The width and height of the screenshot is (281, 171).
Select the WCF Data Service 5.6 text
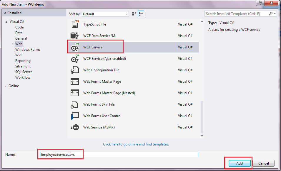click(99, 36)
